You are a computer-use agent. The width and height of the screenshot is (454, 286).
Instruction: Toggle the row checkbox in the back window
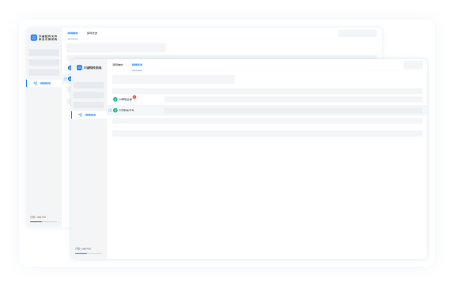(66, 79)
